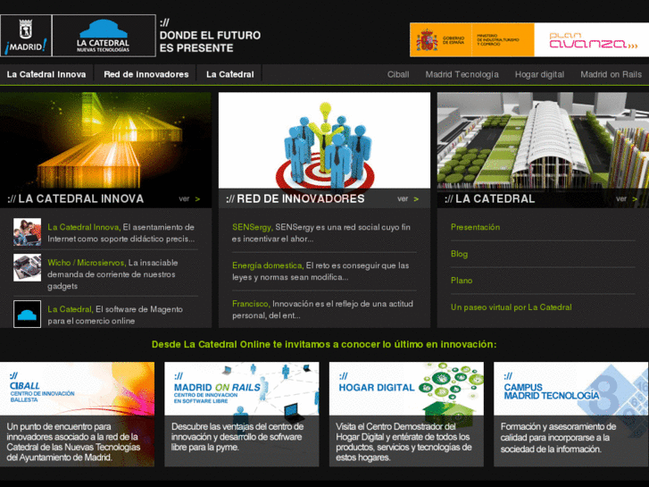Open the ':// RED DE INNOVADORES' section heading
This screenshot has width=649, height=487.
click(x=295, y=199)
